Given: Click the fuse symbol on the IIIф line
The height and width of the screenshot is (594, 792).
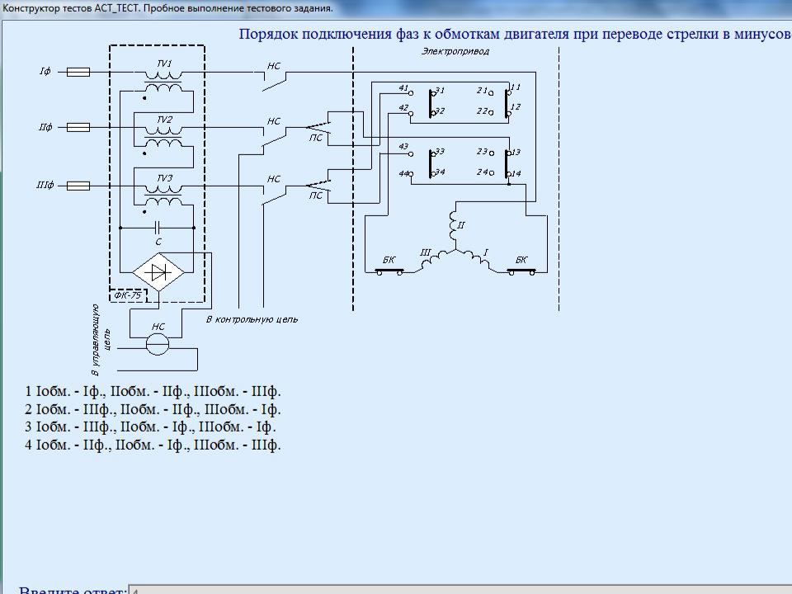Looking at the screenshot, I should (x=78, y=186).
